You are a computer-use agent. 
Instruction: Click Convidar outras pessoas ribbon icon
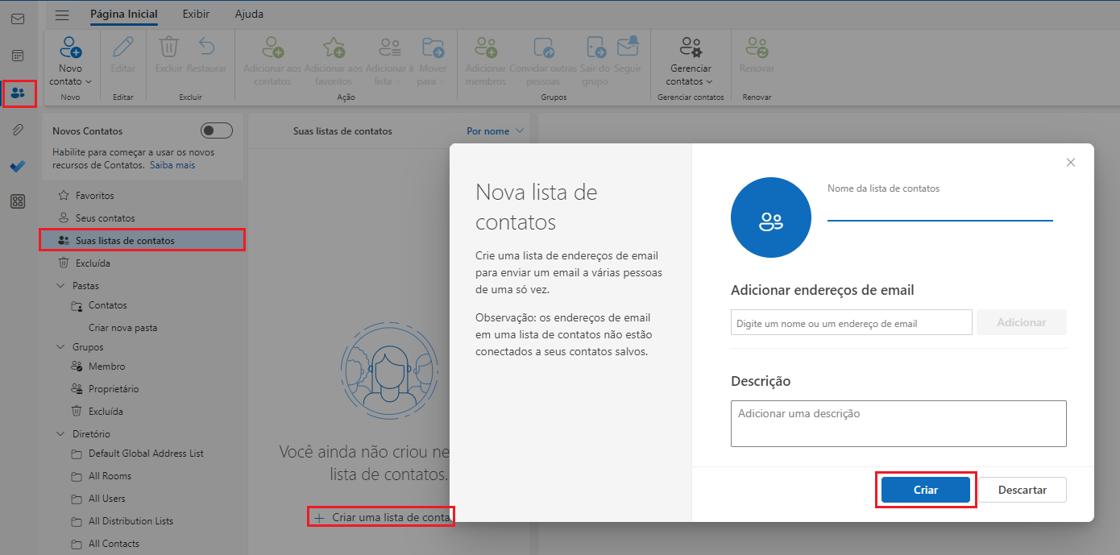pos(544,47)
